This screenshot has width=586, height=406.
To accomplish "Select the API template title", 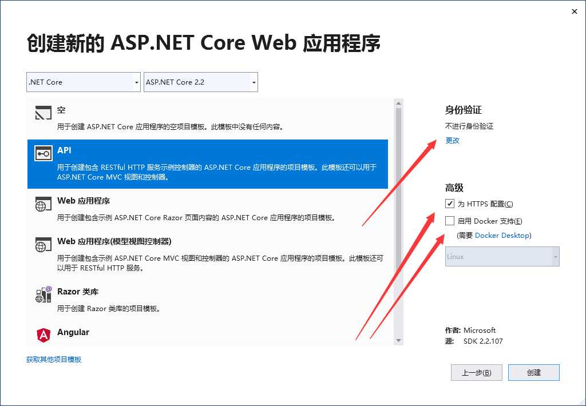I will tap(64, 150).
